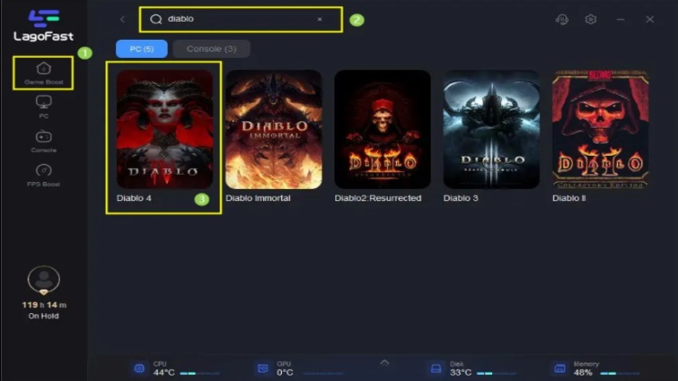Select the Diablo2:Resurrected game cover

(x=383, y=129)
